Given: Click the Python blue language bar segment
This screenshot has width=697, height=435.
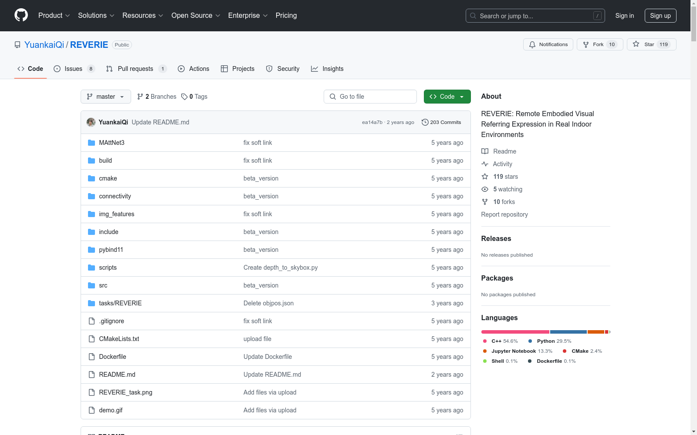Looking at the screenshot, I should point(568,332).
